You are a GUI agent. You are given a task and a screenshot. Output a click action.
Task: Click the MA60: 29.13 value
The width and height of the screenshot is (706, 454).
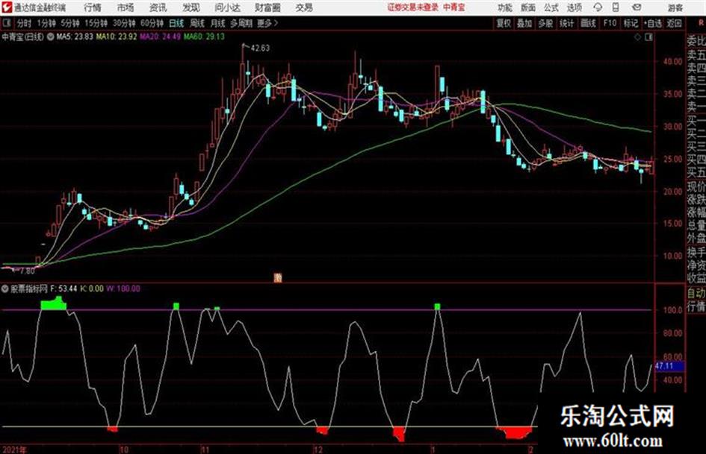coord(204,37)
